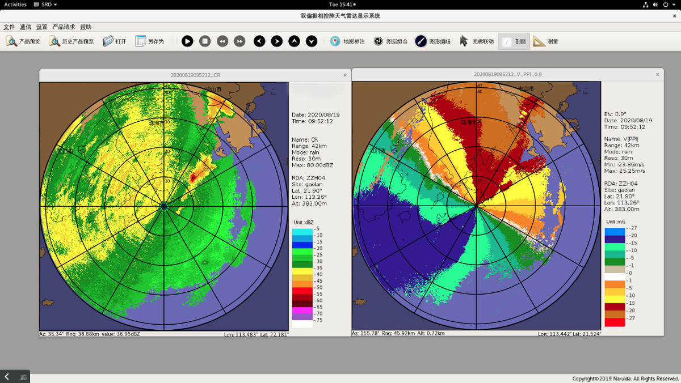The height and width of the screenshot is (383, 681).
Task: Click the 打开 open file button
Action: (115, 41)
